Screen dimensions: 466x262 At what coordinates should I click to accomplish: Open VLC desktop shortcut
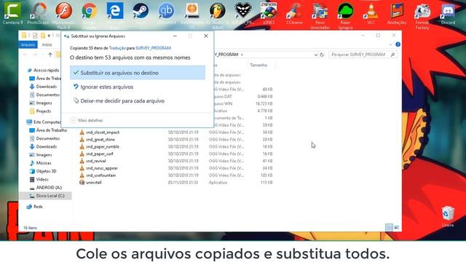[x=371, y=13]
